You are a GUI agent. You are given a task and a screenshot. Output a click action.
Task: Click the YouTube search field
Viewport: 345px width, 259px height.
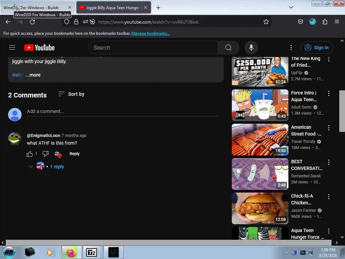(153, 48)
